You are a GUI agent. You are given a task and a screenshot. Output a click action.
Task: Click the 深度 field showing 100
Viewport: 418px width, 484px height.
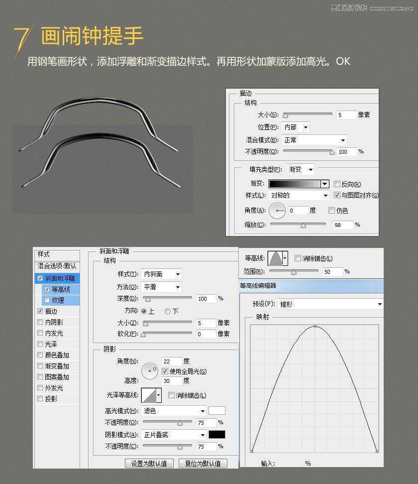pyautogui.click(x=206, y=298)
